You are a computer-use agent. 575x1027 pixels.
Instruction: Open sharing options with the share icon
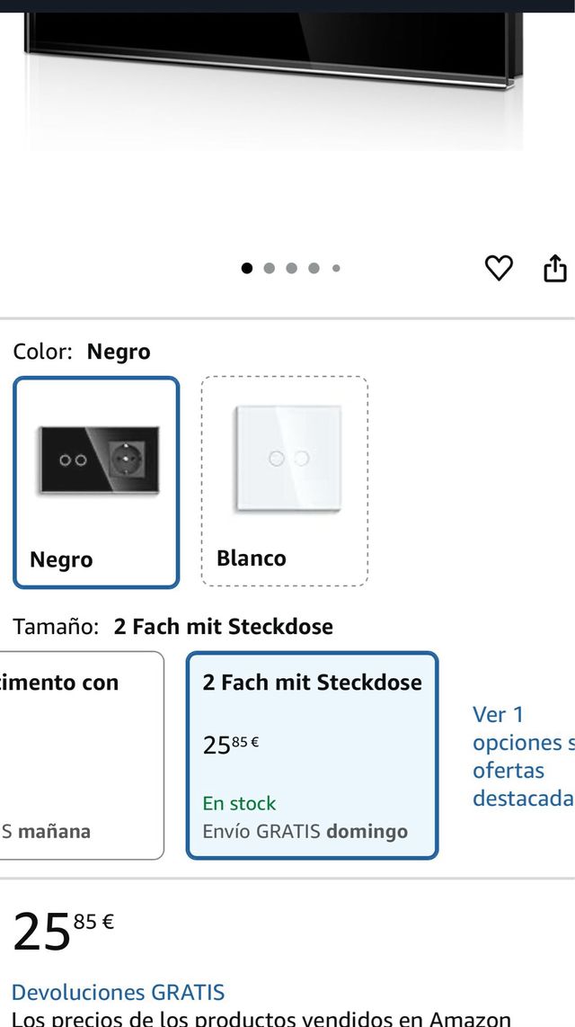[556, 267]
